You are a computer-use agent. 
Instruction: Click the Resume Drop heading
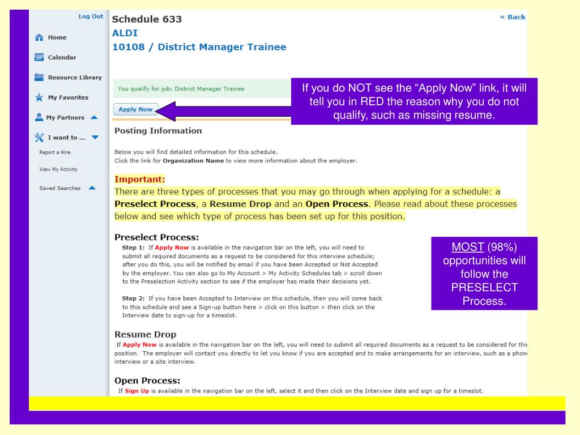pyautogui.click(x=145, y=334)
